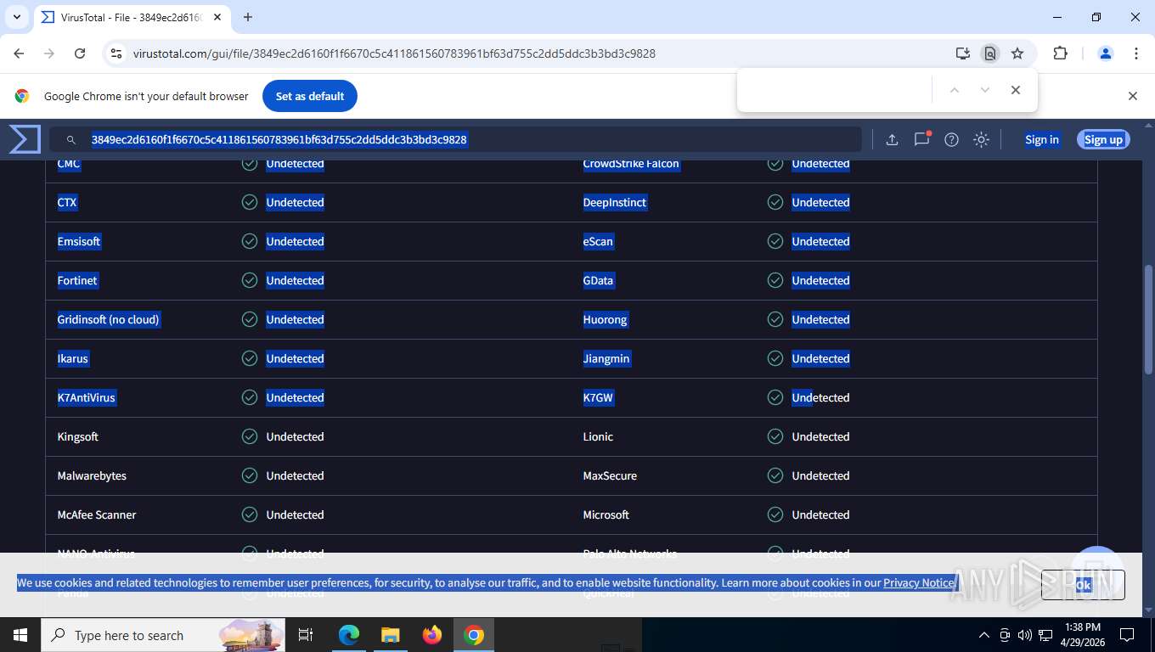This screenshot has height=652, width=1155.
Task: Click the upload file icon
Action: pos(892,140)
